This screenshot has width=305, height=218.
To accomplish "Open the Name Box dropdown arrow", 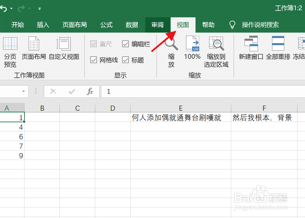I will point(23,91).
